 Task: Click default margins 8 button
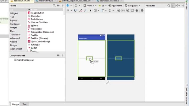click(x=90, y=11)
